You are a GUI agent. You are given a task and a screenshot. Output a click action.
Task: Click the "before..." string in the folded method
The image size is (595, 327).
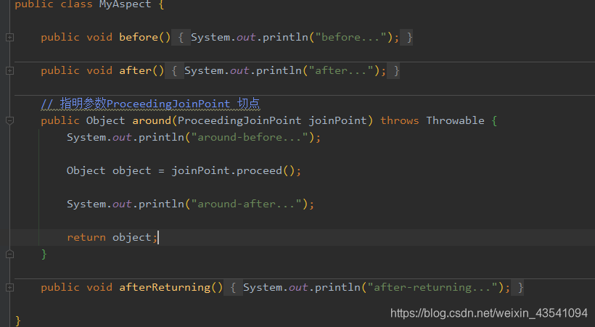point(350,37)
